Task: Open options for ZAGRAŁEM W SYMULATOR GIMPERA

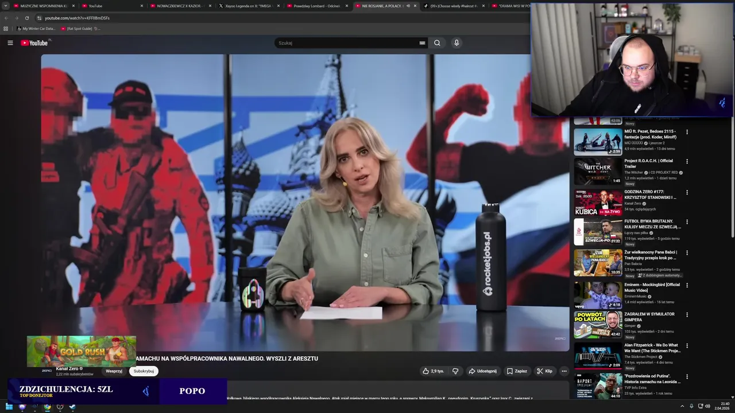Action: [x=687, y=314]
